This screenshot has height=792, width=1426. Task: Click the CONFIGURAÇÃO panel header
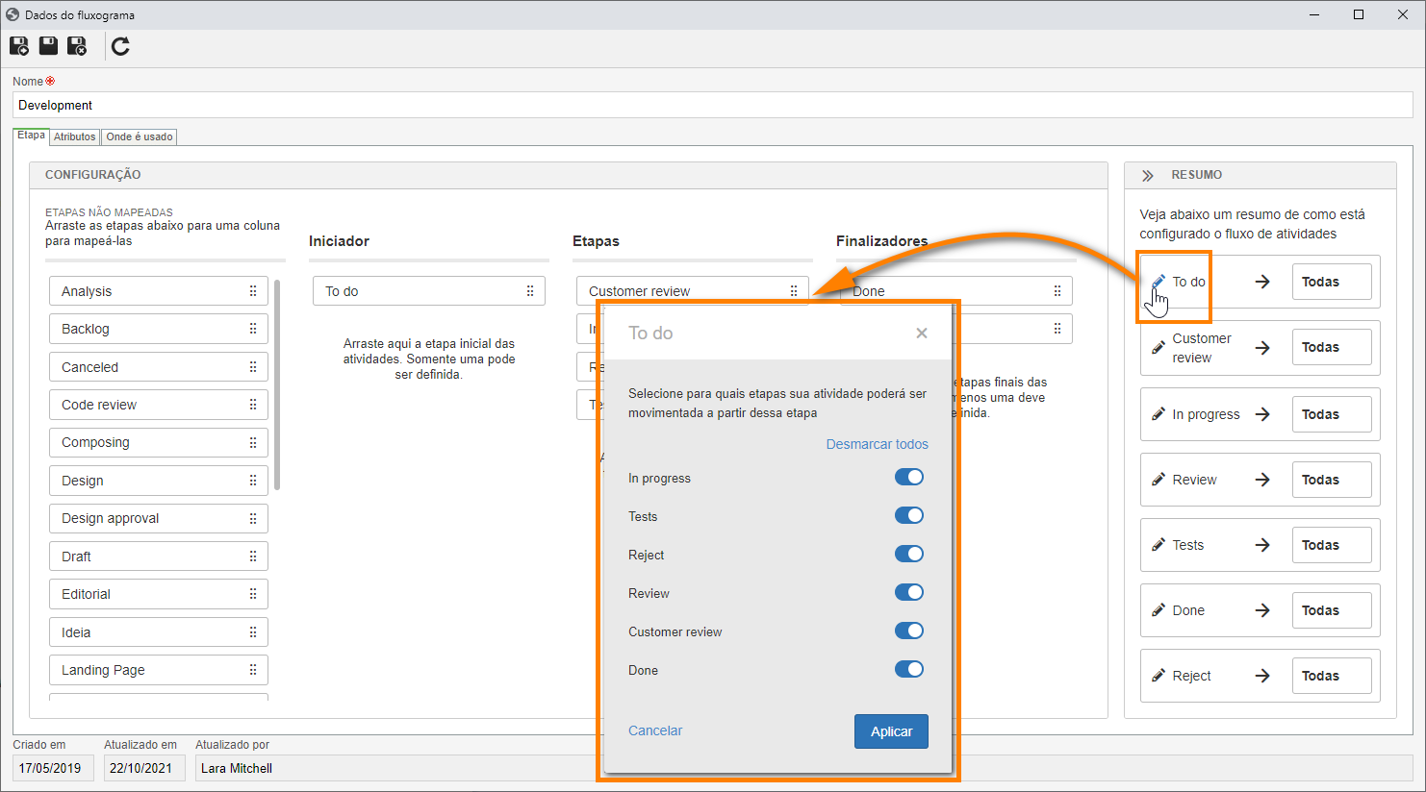(569, 175)
